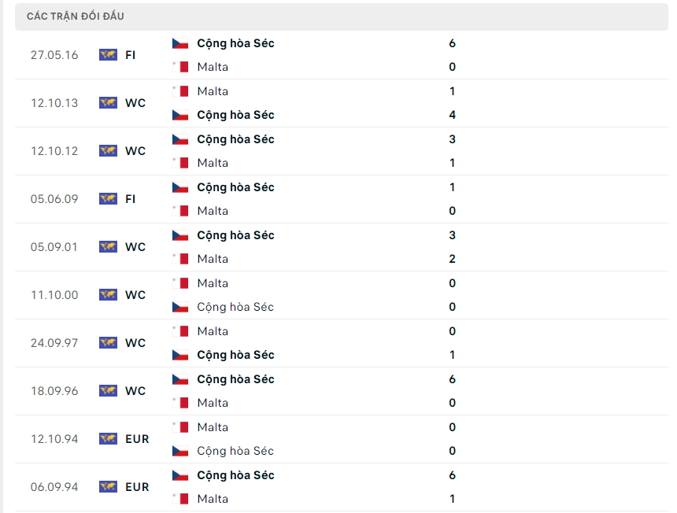The height and width of the screenshot is (513, 677).
Task: Select FI competition label for 05.06.09
Action: [131, 199]
